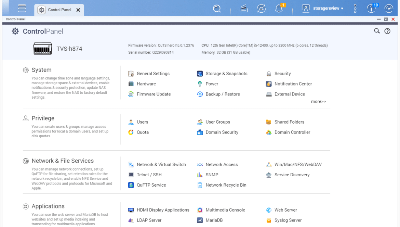Click the Multimedia Console icon

pyautogui.click(x=200, y=210)
